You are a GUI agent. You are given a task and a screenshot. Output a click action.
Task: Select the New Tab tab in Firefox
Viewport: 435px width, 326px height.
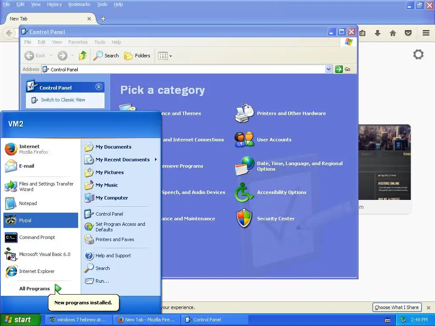pos(50,19)
